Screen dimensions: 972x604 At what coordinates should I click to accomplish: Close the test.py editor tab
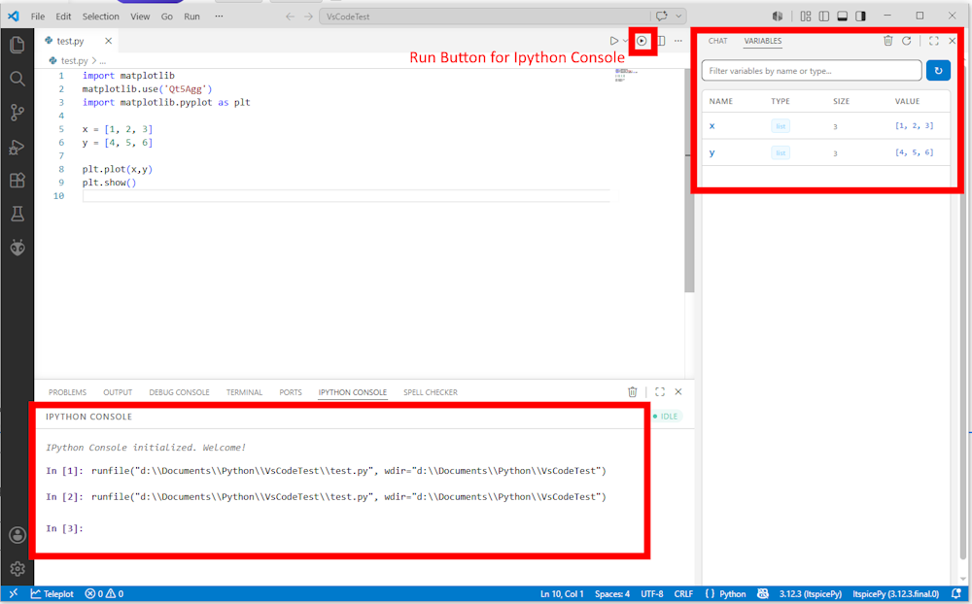coord(108,41)
